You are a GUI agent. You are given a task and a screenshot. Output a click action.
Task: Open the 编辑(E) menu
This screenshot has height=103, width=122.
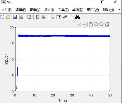(21, 10)
